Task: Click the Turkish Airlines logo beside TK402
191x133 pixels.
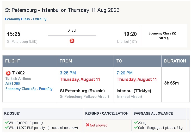Action: pos(8,73)
